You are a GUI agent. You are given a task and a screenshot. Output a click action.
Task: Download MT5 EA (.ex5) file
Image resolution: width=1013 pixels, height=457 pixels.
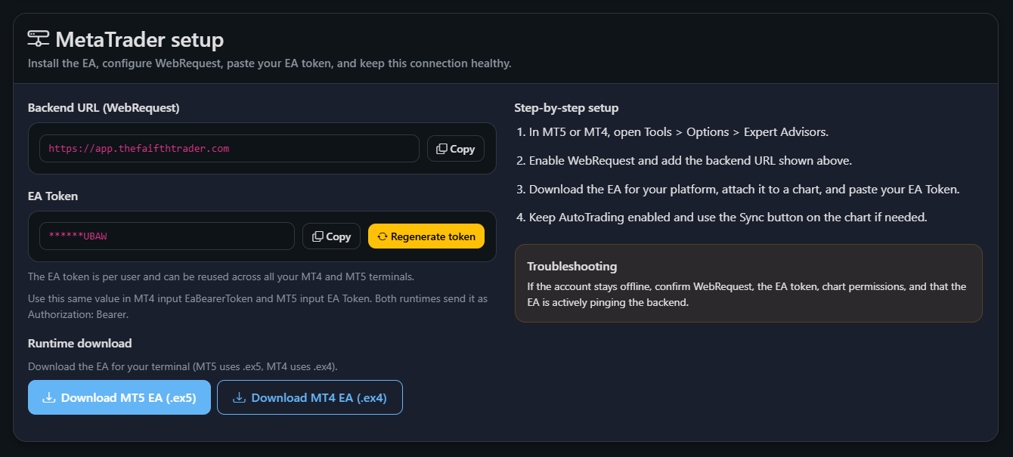pyautogui.click(x=119, y=397)
